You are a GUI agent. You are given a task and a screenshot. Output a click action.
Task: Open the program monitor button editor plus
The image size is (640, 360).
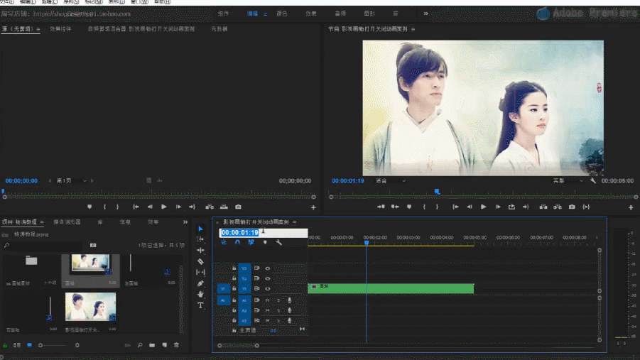click(x=631, y=207)
